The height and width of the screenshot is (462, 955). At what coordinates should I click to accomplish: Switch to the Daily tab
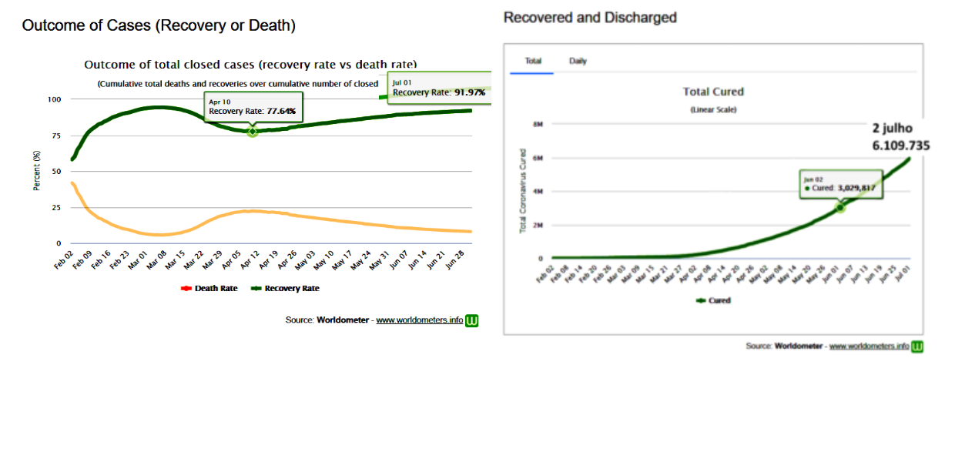[578, 61]
